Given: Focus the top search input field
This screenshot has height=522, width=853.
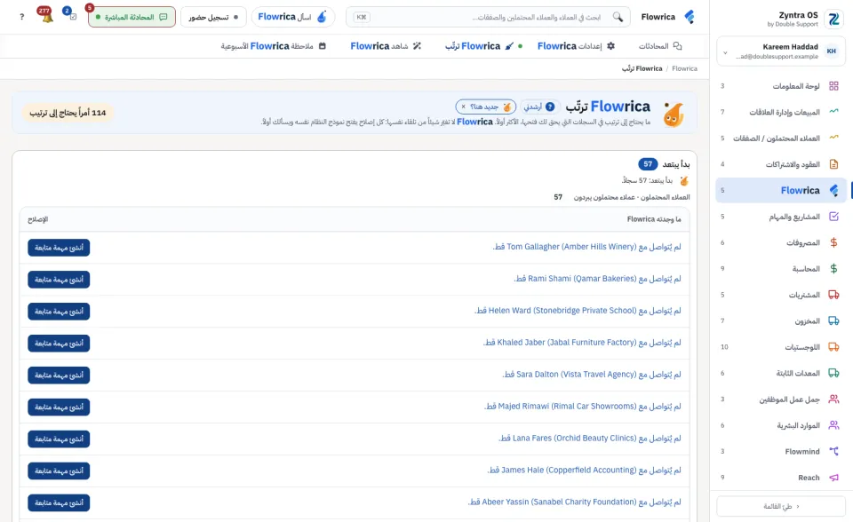Looking at the screenshot, I should (x=488, y=17).
